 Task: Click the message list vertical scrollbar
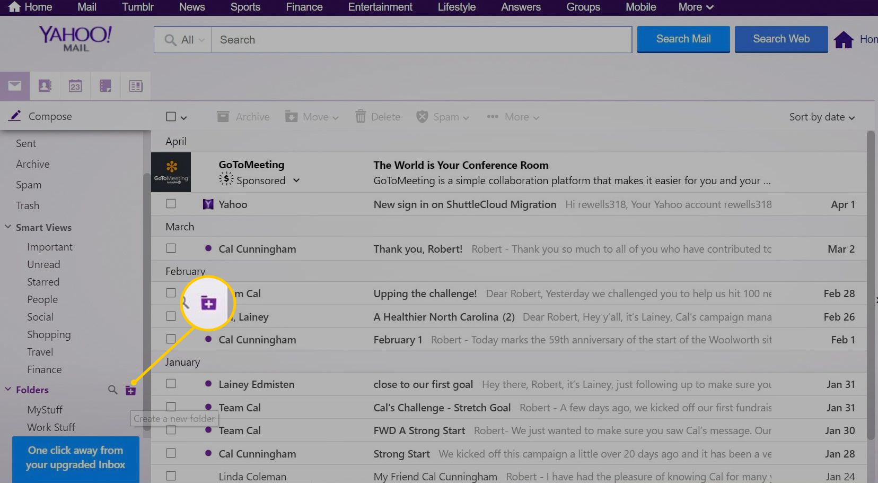click(871, 285)
